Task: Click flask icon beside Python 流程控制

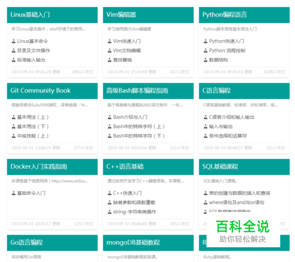Action: 205,51
